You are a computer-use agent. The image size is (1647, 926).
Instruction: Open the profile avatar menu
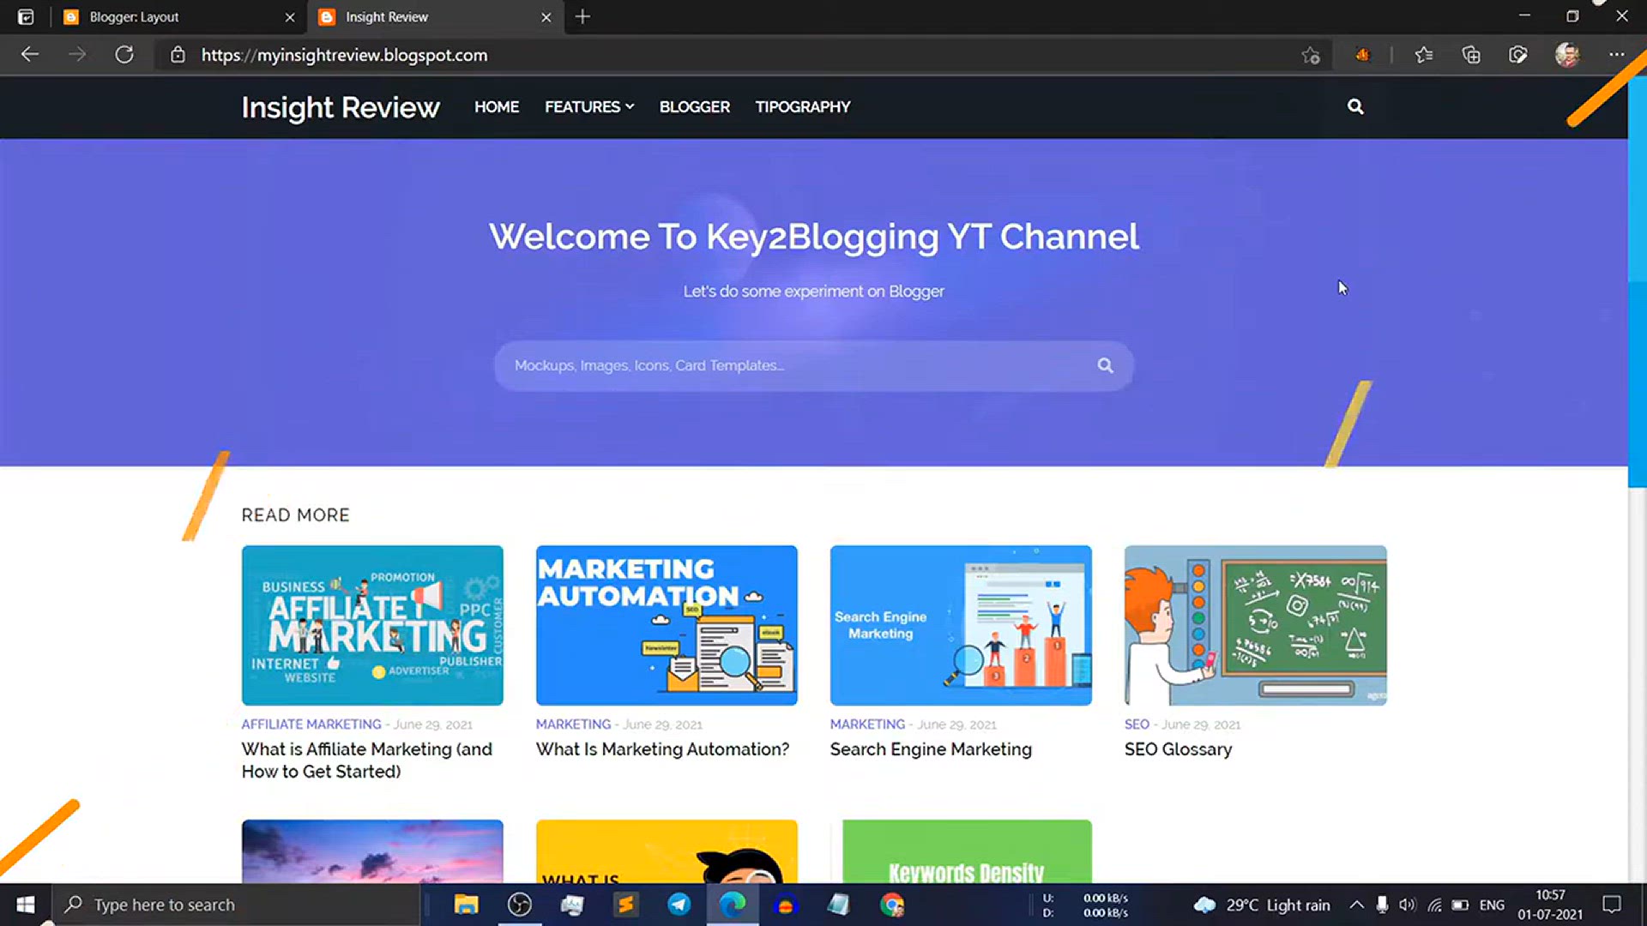tap(1567, 55)
